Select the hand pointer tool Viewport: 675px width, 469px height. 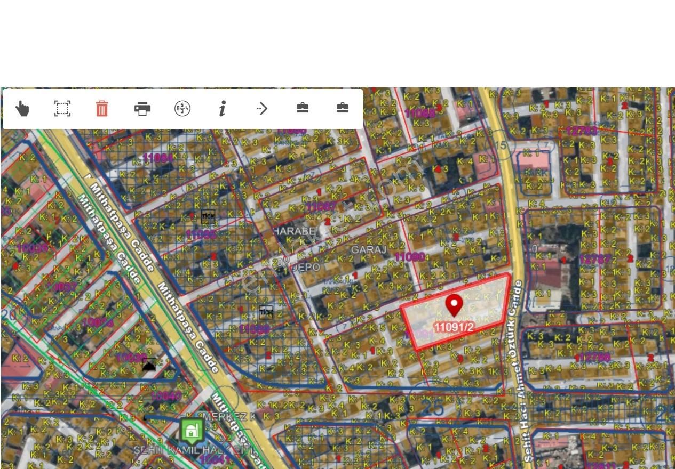[x=22, y=109]
